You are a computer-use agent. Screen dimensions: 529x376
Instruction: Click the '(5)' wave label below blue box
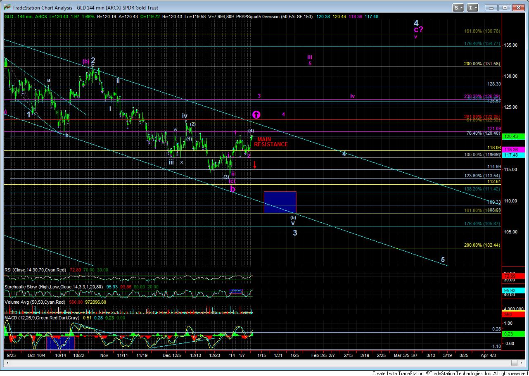(x=293, y=217)
